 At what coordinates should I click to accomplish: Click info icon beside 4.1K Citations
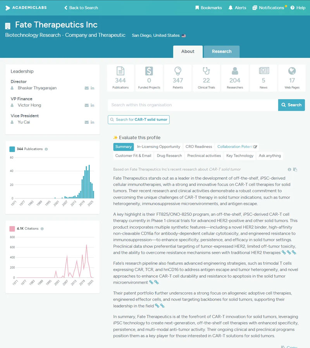42,229
